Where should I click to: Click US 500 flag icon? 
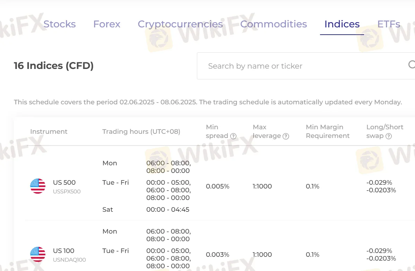click(x=38, y=186)
